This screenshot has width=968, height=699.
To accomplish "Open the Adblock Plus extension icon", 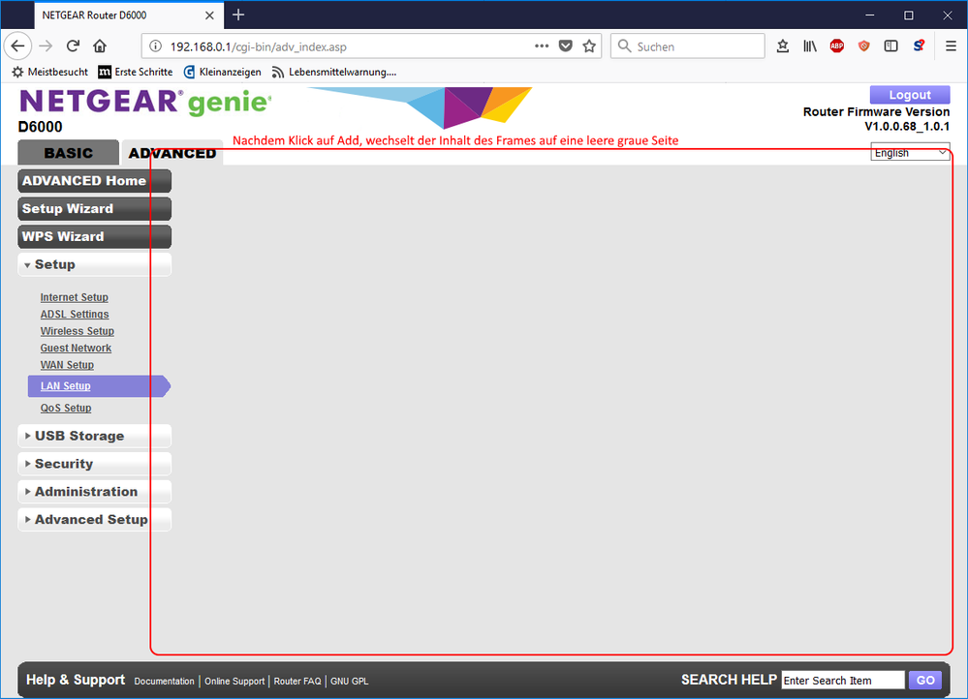I will pos(837,46).
